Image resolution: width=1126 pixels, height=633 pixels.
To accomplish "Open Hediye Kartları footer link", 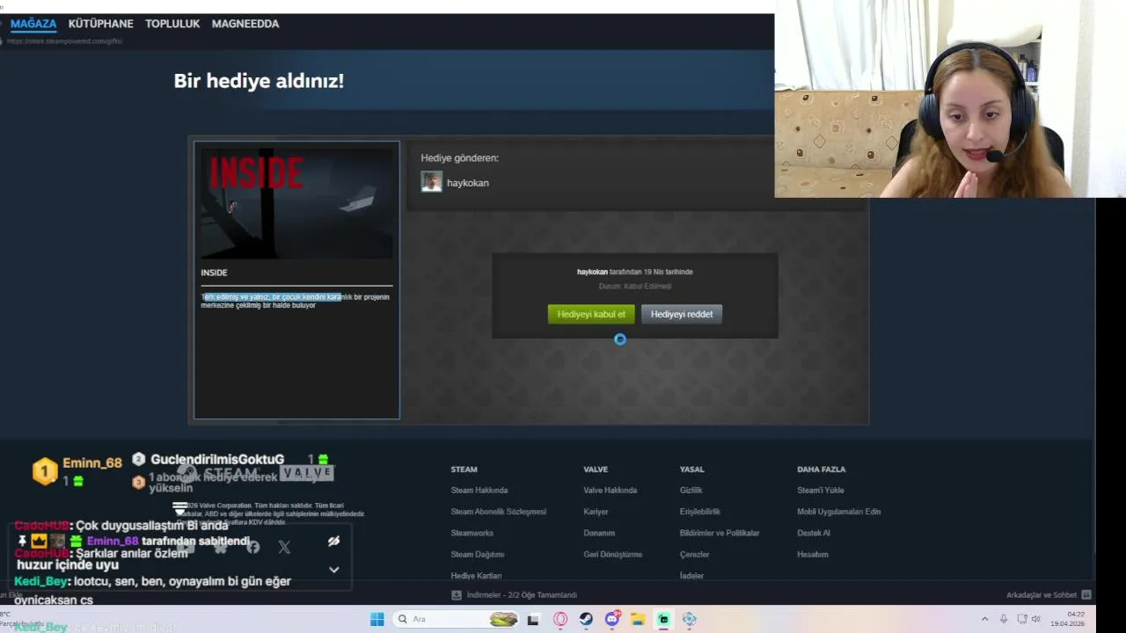I will (x=476, y=576).
